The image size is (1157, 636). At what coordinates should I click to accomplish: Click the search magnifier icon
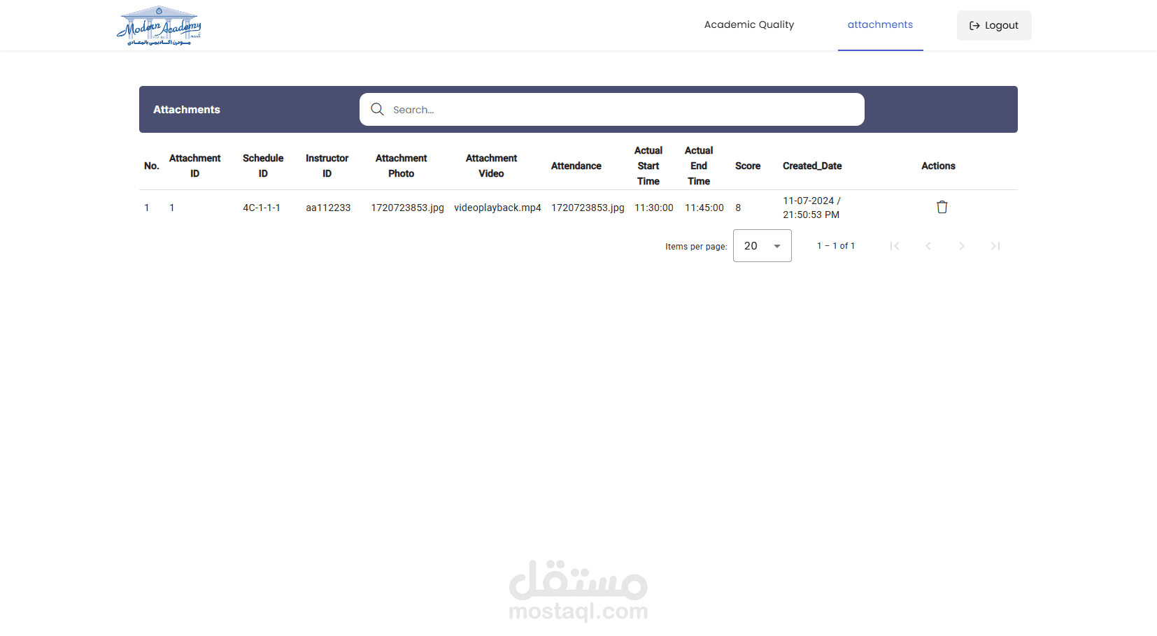(x=377, y=109)
